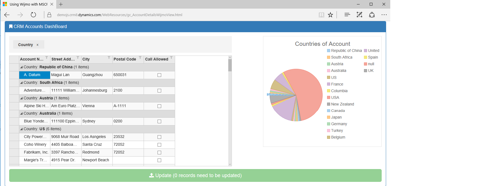This screenshot has width=498, height=186.
Task: Toggle Call Allowed for Coho Winery
Action: pos(160,145)
